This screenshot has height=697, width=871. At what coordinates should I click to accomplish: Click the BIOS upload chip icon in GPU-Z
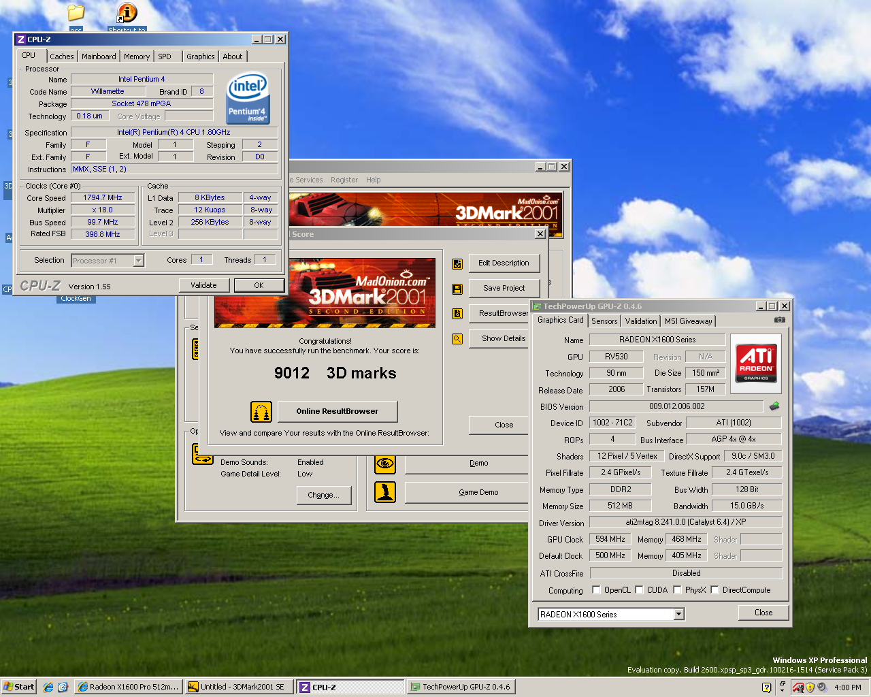pyautogui.click(x=774, y=406)
